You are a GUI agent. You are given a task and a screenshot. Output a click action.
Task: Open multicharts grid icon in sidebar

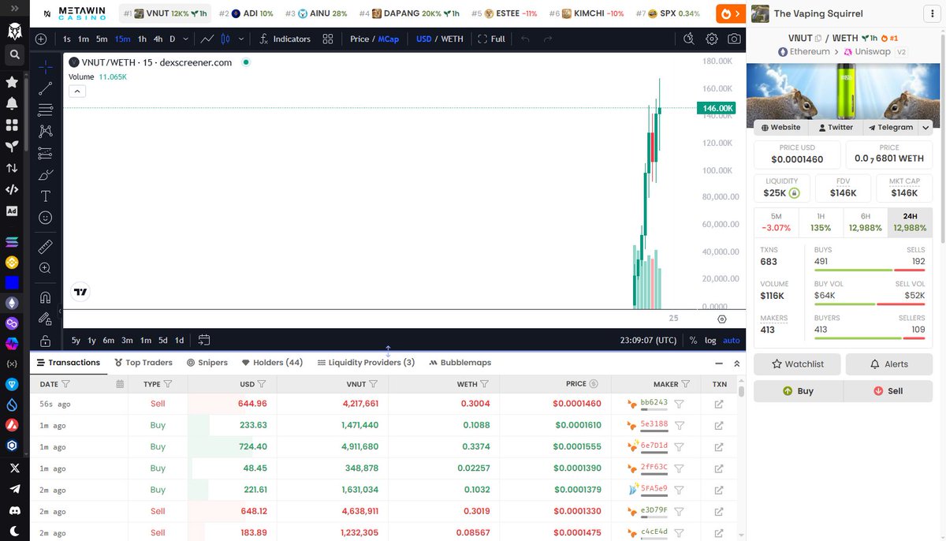point(12,125)
